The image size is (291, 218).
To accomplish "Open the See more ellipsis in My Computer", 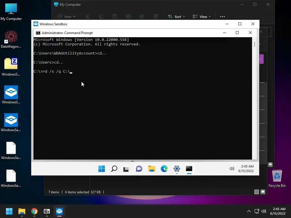I will [x=222, y=17].
